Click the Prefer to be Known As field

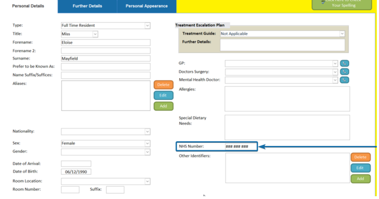(x=106, y=67)
